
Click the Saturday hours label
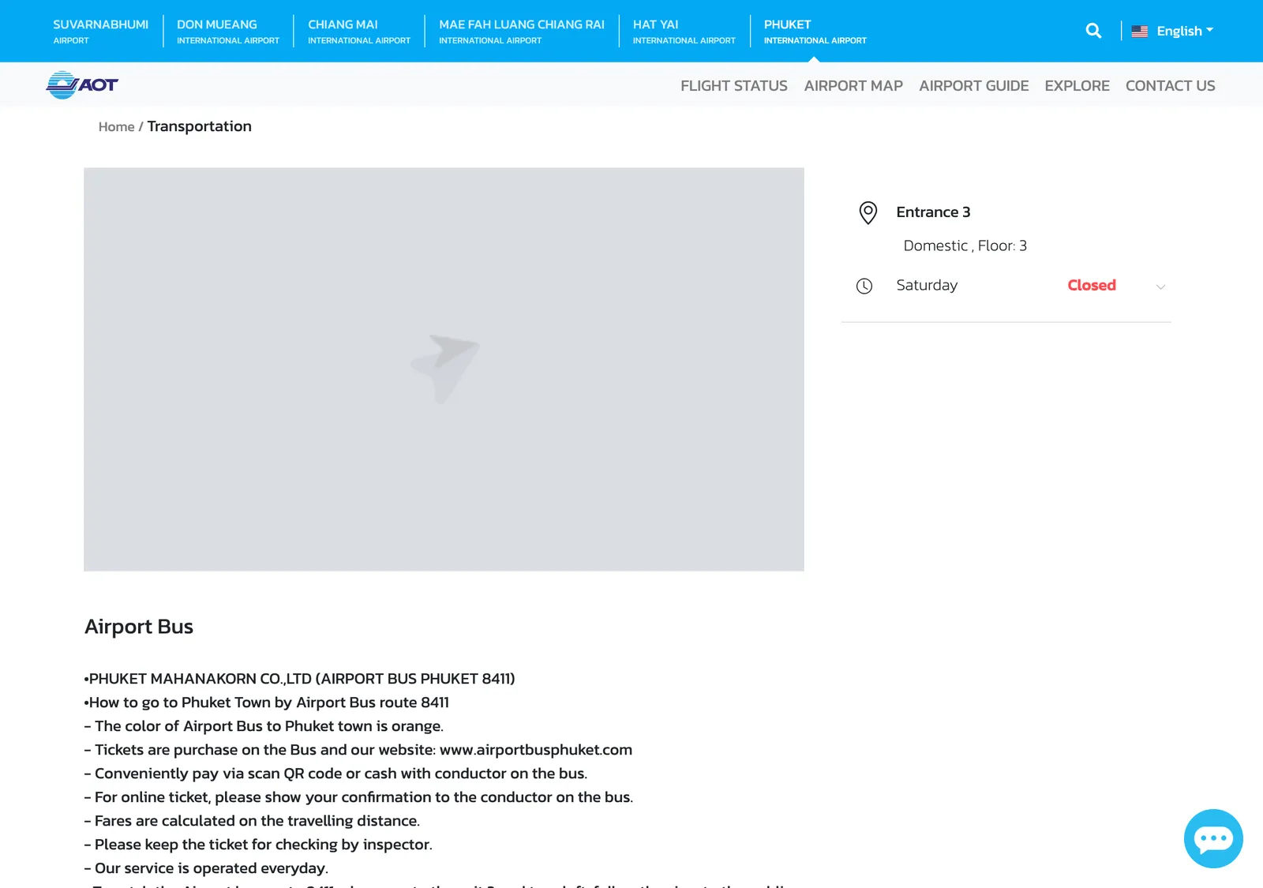pyautogui.click(x=927, y=285)
